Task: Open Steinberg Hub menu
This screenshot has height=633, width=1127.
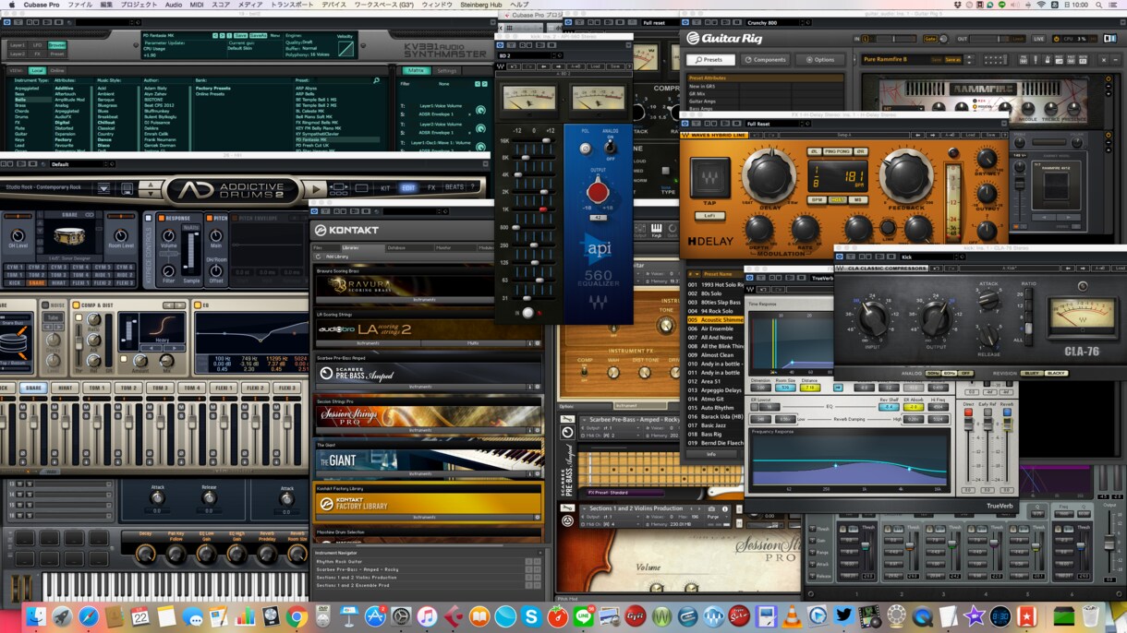Action: click(x=482, y=5)
